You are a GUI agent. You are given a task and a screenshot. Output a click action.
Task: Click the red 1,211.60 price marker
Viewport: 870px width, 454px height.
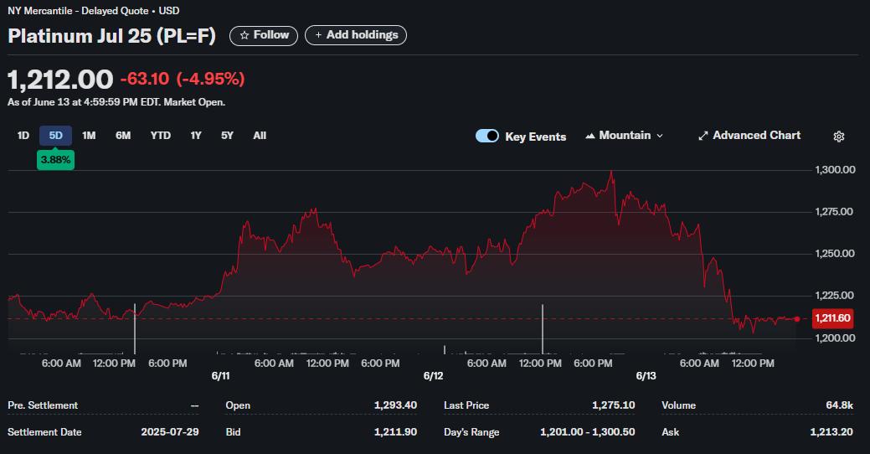[832, 318]
